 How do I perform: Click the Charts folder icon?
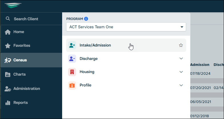8,74
